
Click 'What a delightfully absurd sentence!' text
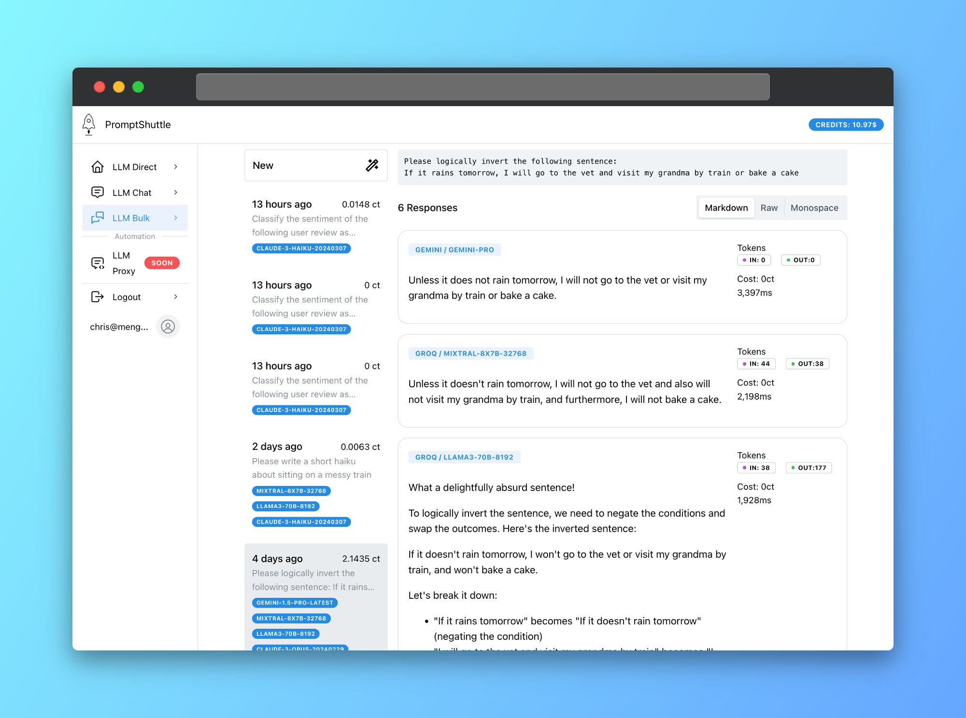[492, 487]
